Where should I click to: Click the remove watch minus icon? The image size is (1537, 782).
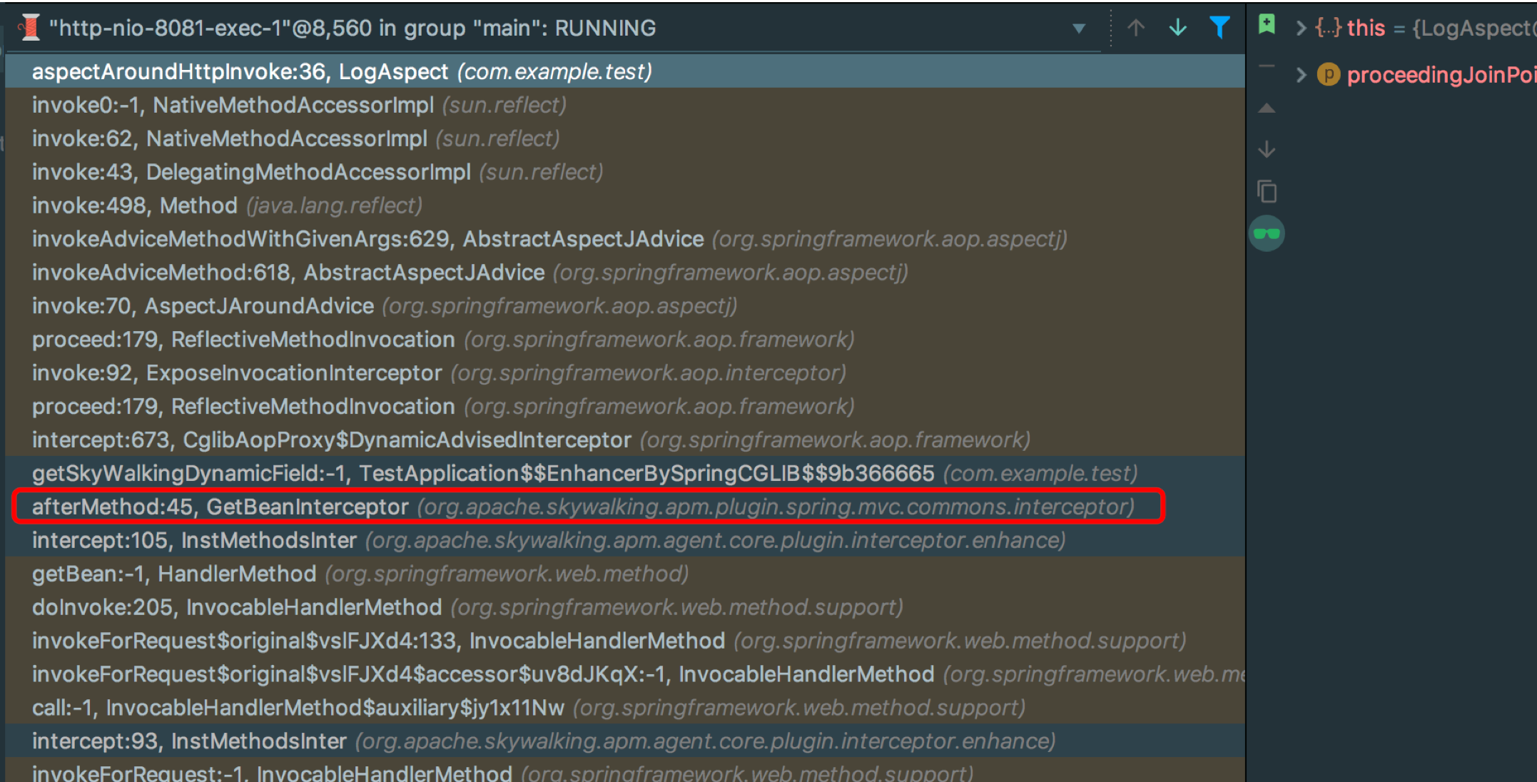(x=1267, y=66)
